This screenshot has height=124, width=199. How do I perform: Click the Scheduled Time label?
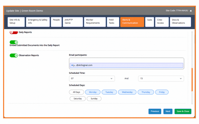[77, 73]
